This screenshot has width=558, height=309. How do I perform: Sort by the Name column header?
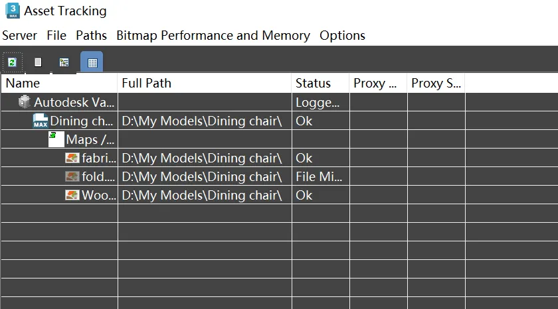point(59,83)
